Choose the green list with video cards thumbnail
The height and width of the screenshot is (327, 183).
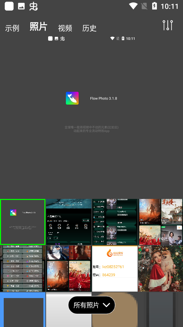(x=115, y=222)
